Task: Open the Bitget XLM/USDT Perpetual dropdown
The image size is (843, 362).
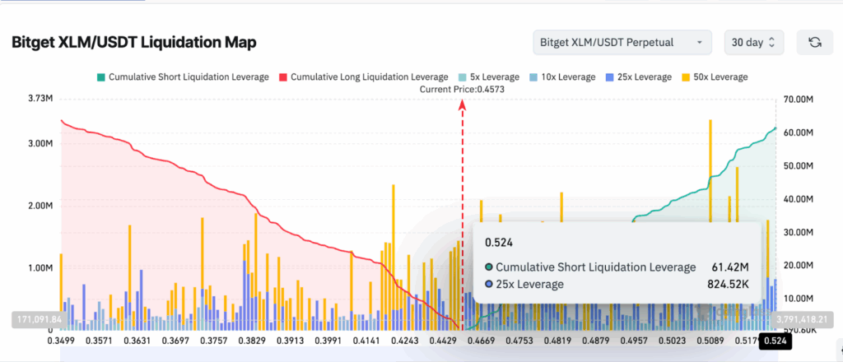Action: 622,42
